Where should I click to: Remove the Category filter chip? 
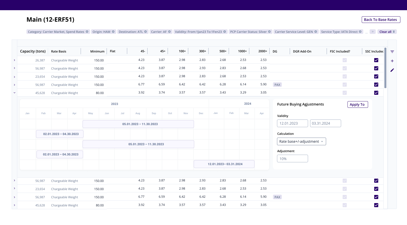[x=87, y=32]
